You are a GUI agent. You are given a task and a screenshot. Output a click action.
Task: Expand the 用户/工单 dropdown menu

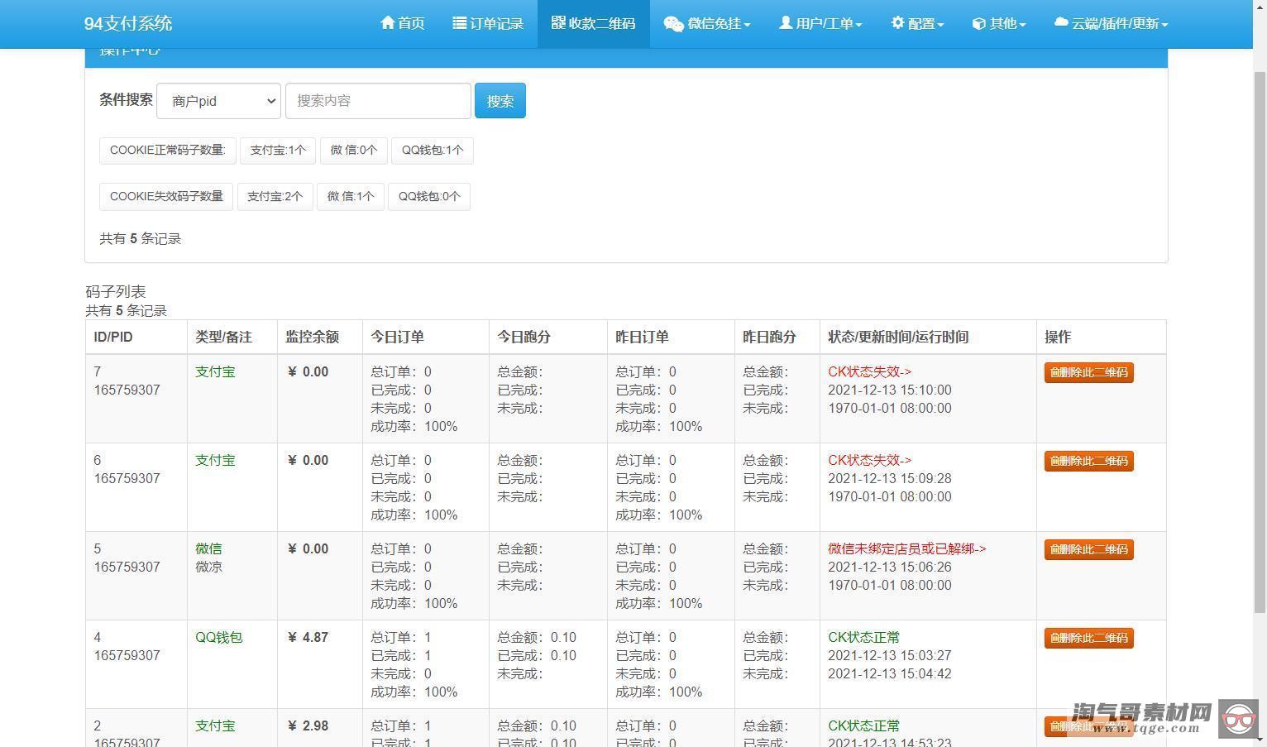pos(820,23)
